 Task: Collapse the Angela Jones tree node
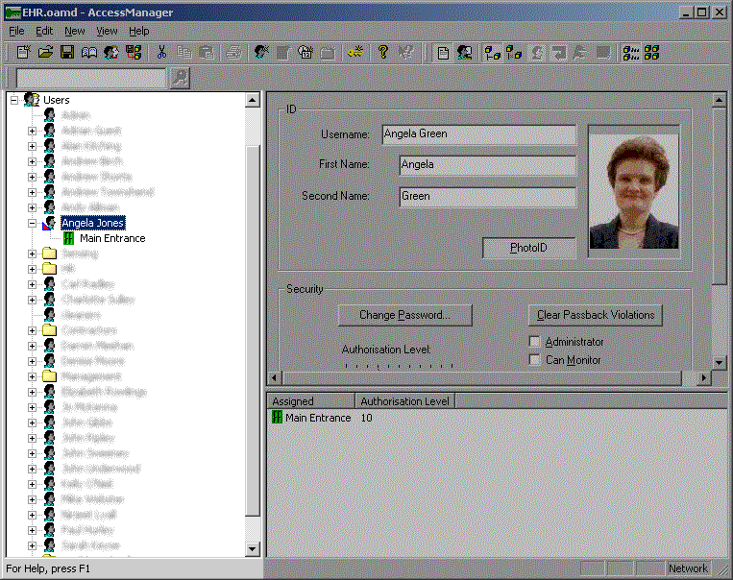click(x=32, y=223)
